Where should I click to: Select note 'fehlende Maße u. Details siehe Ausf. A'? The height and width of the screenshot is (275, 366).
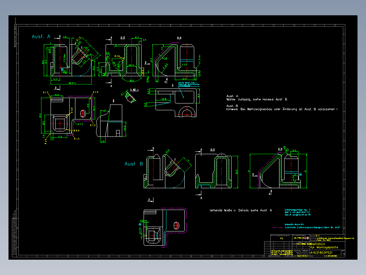pyautogui.click(x=241, y=210)
